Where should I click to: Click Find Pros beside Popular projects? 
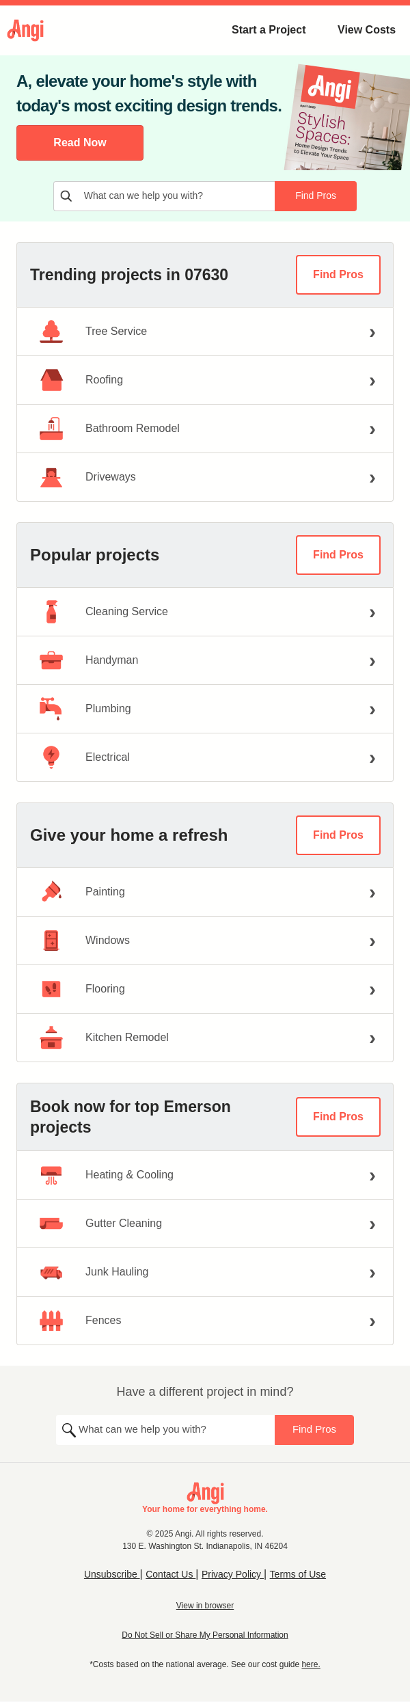(338, 555)
